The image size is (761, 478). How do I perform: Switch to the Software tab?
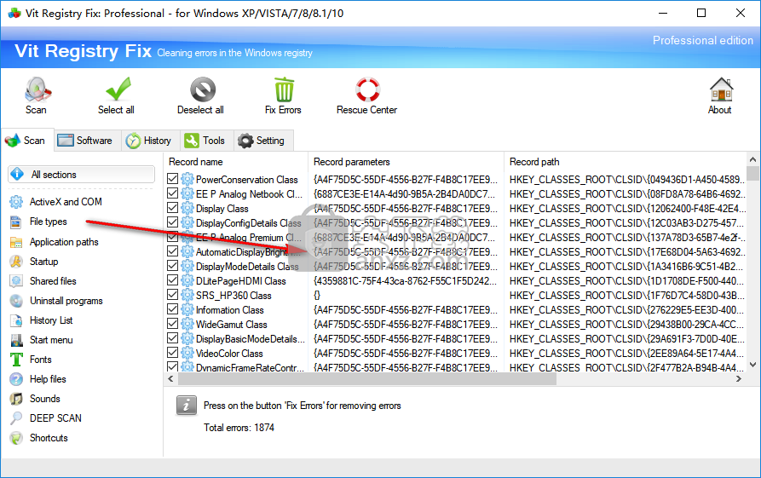point(86,141)
